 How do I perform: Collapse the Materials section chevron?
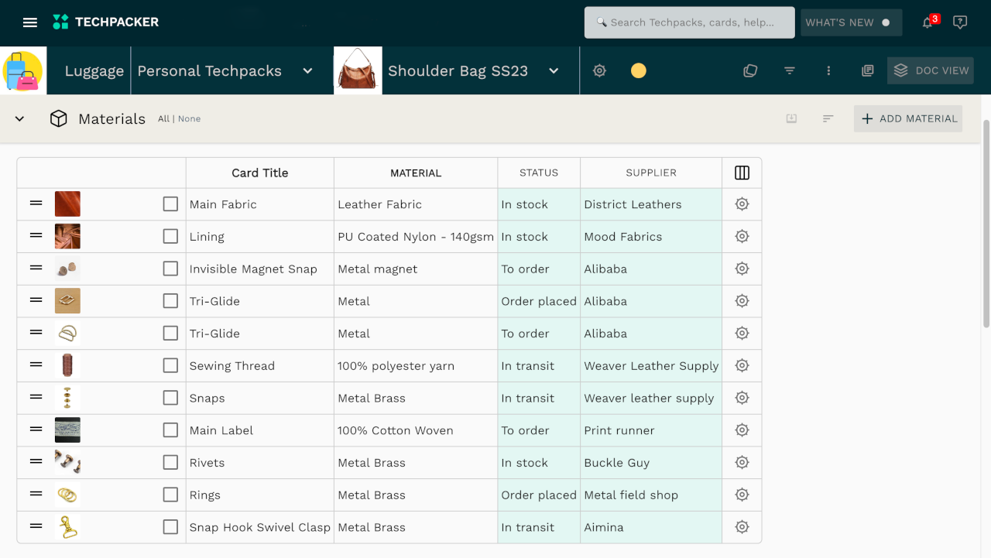point(20,118)
